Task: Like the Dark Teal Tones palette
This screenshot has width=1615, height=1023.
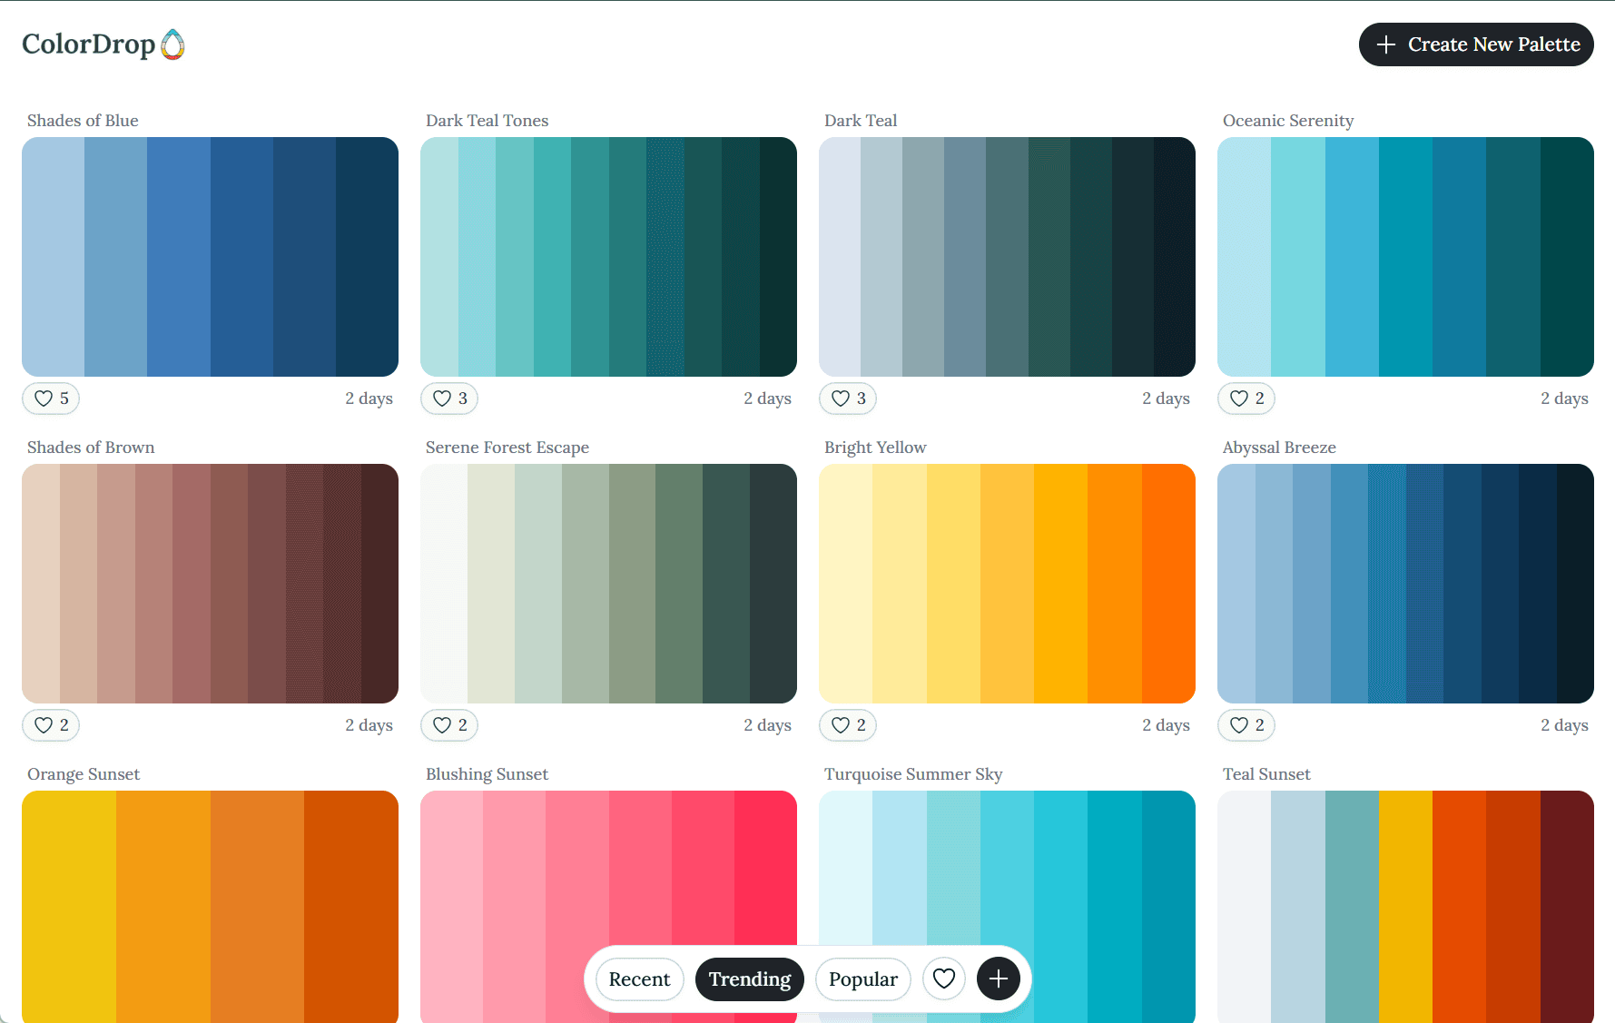Action: pyautogui.click(x=448, y=398)
